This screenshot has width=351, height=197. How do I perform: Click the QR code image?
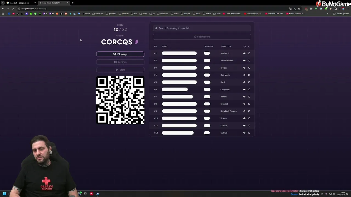120,100
